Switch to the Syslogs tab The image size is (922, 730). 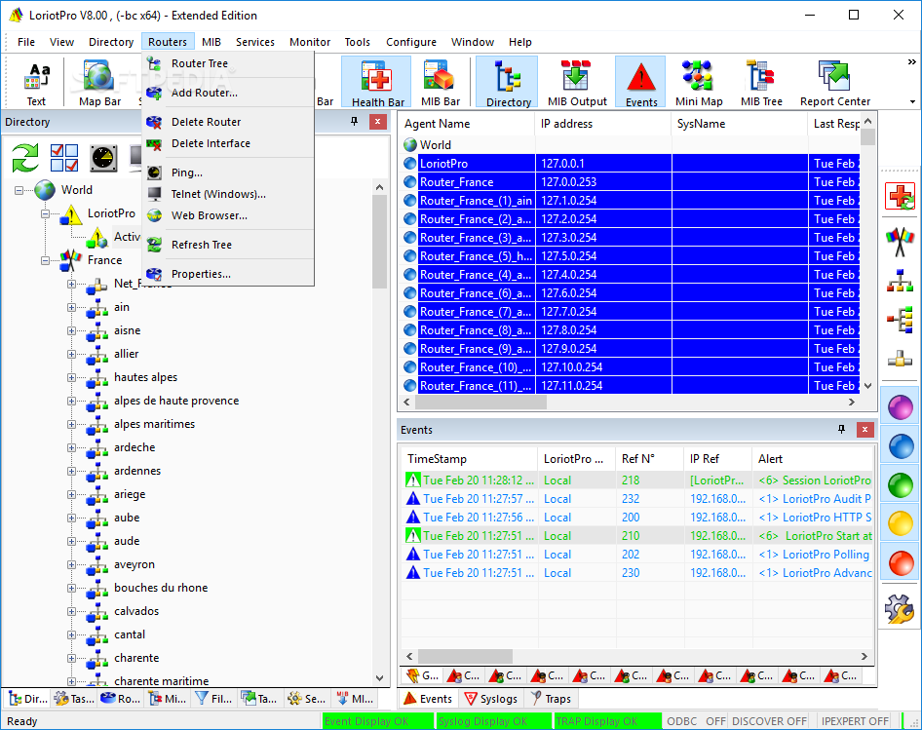tap(490, 699)
